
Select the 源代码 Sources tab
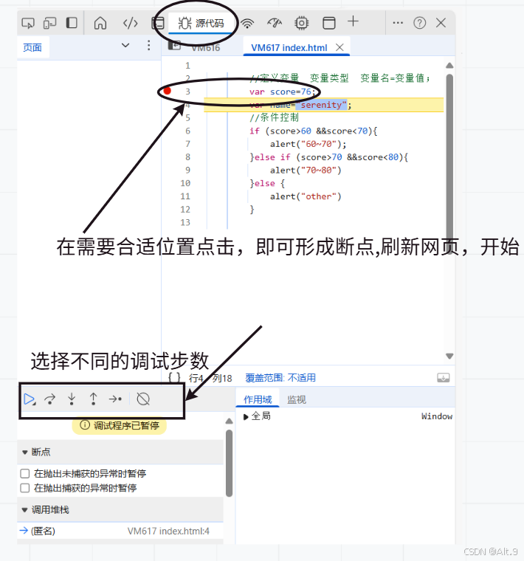click(201, 24)
